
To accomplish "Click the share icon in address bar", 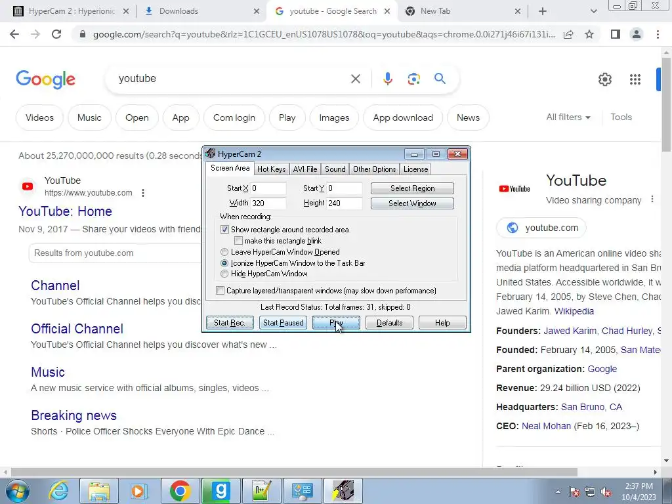I will 568,34.
